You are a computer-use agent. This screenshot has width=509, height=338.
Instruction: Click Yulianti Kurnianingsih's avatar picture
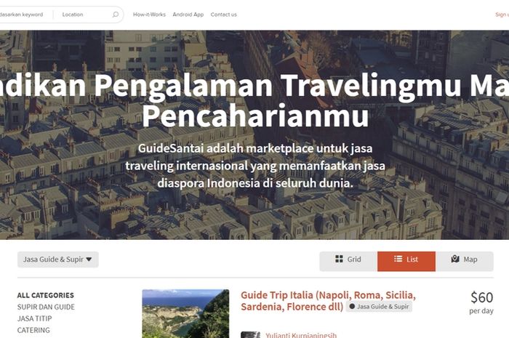coord(251,335)
